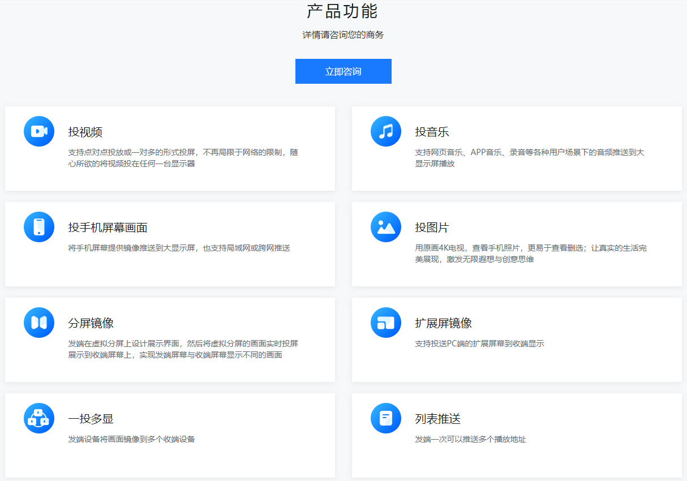This screenshot has height=481, width=687.
Task: Click the phone icon for 投手机屏幕画面
Action: 39,227
